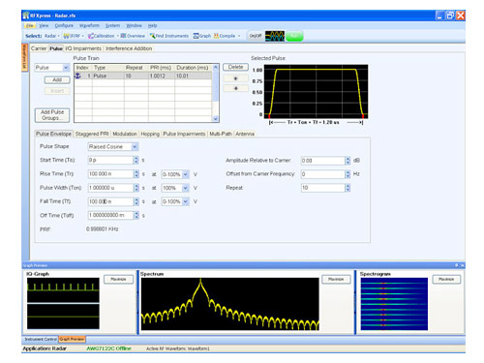Open the Configure menu
The width and height of the screenshot is (484, 363).
click(x=64, y=25)
